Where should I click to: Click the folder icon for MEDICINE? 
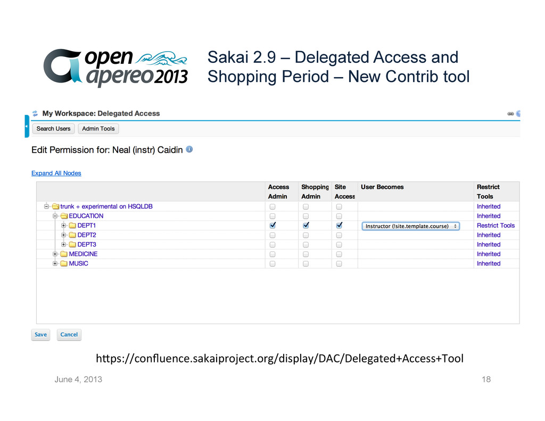[64, 254]
